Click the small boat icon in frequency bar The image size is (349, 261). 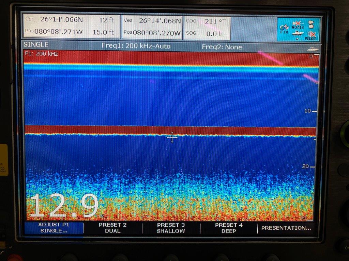point(314,49)
